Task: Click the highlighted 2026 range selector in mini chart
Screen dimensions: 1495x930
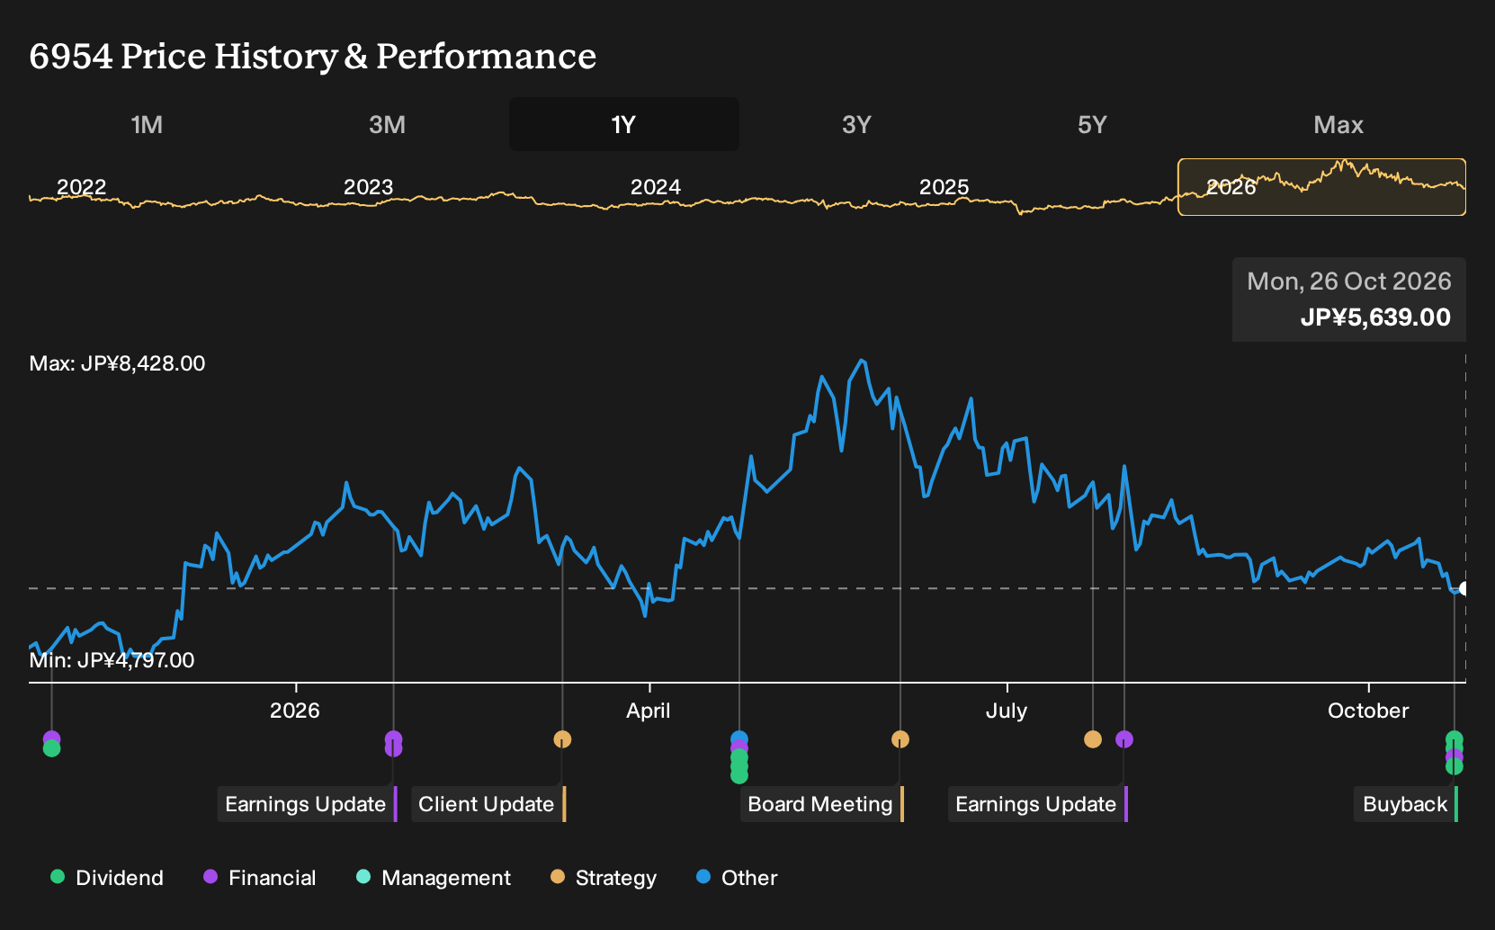Action: [1321, 187]
